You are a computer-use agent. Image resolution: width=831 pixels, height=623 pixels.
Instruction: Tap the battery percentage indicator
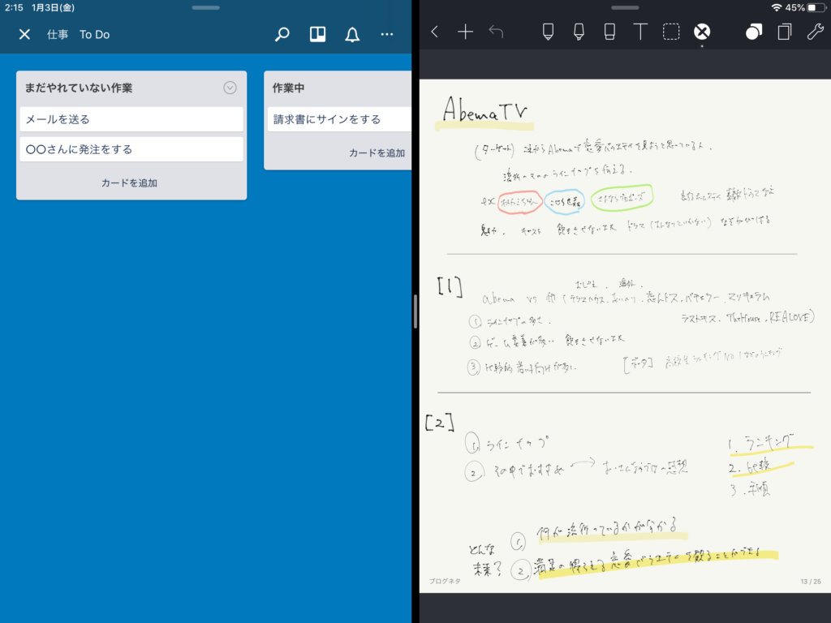pos(795,7)
